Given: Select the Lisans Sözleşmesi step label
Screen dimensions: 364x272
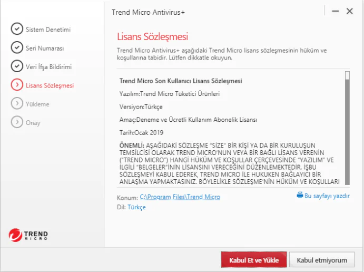Looking at the screenshot, I should 50,85.
